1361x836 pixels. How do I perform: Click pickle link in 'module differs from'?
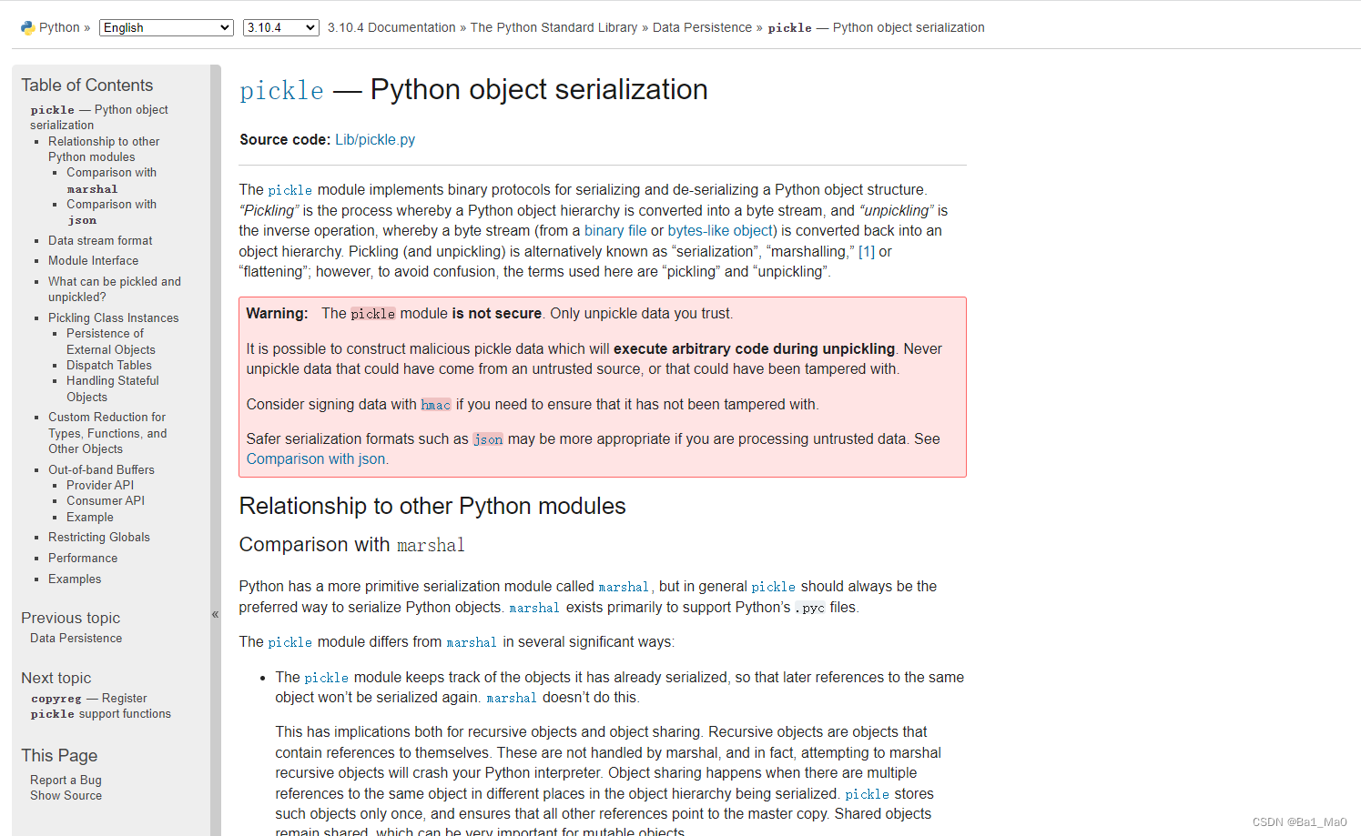290,642
